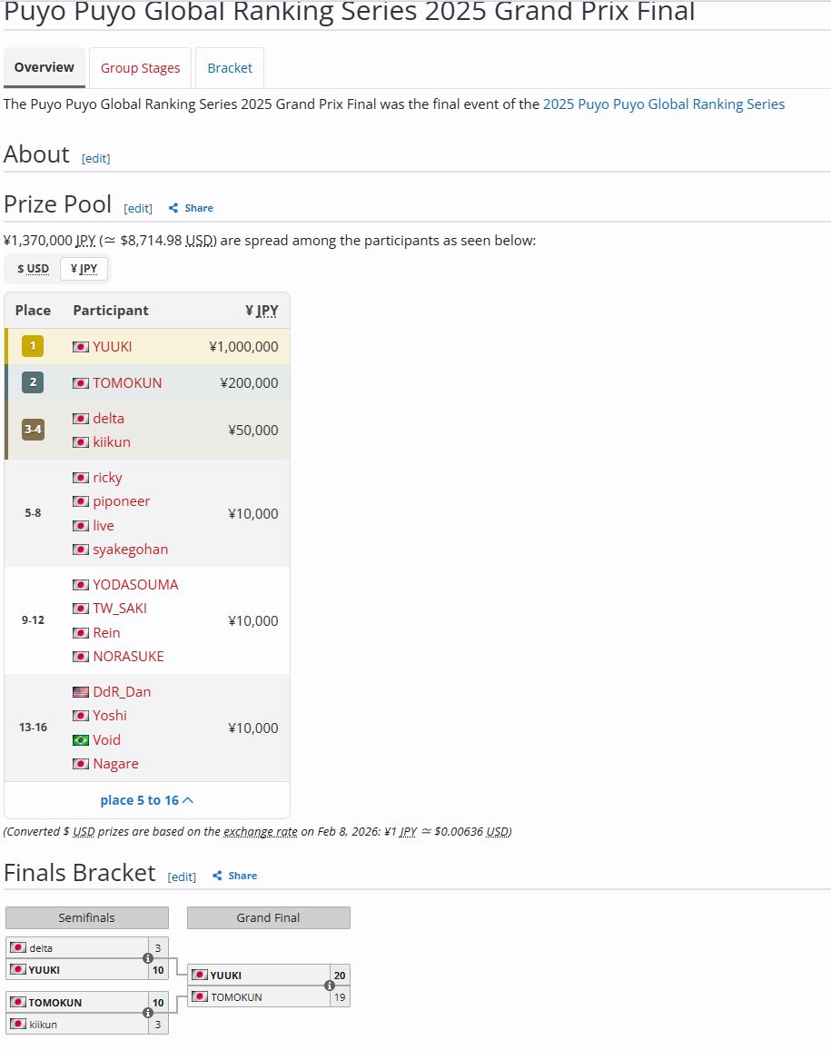Switch to the Bracket tab

(x=230, y=68)
